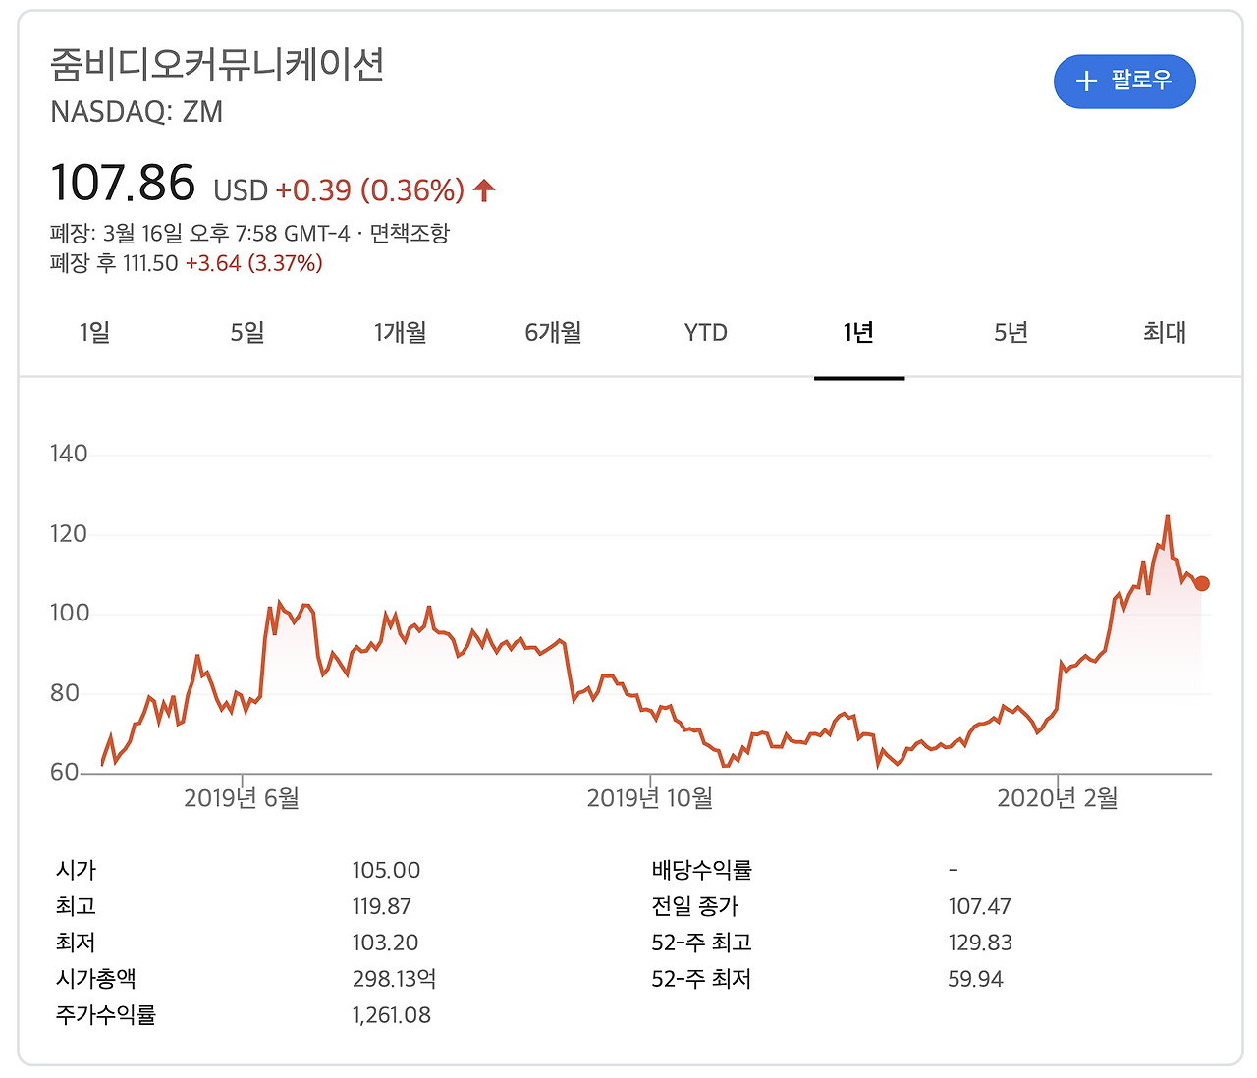Click the red up-arrow price change icon

point(484,189)
